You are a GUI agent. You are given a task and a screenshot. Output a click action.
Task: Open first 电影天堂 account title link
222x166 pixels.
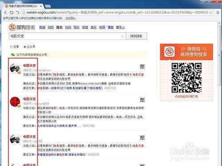pyautogui.click(x=29, y=66)
